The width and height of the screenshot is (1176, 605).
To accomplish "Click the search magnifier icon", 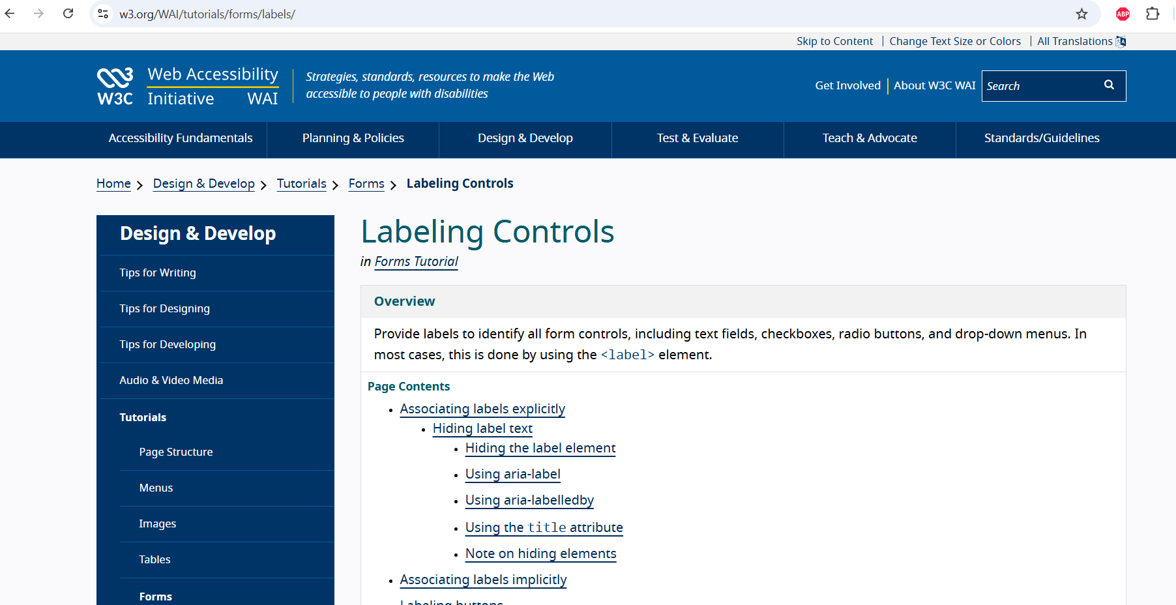I will pyautogui.click(x=1109, y=85).
